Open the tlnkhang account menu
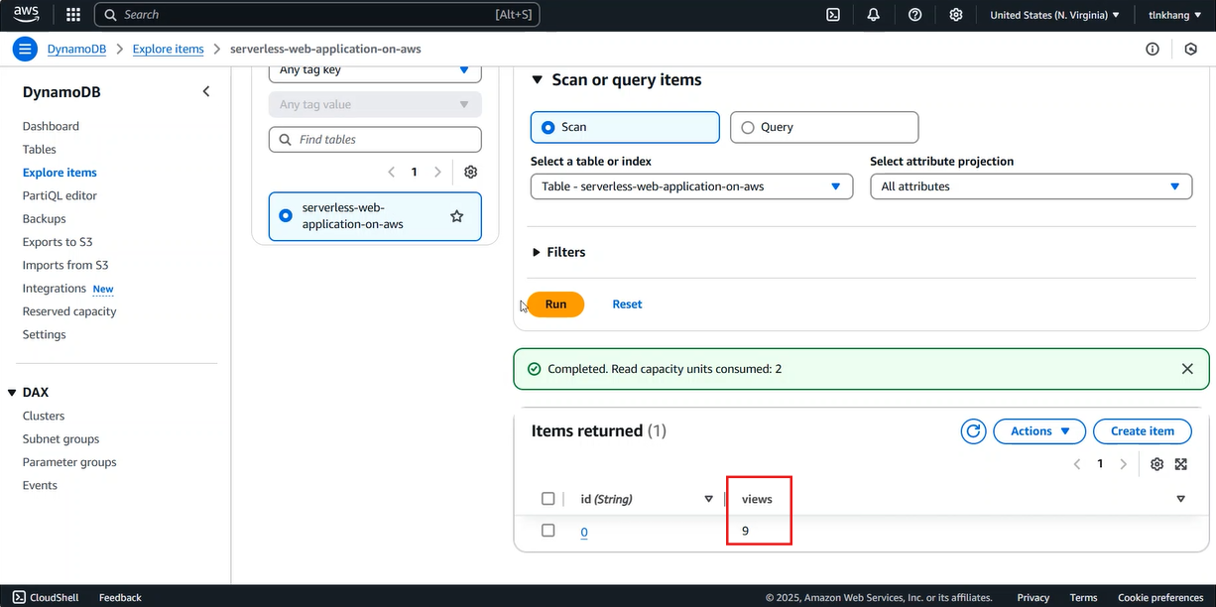This screenshot has height=607, width=1216. (1175, 15)
